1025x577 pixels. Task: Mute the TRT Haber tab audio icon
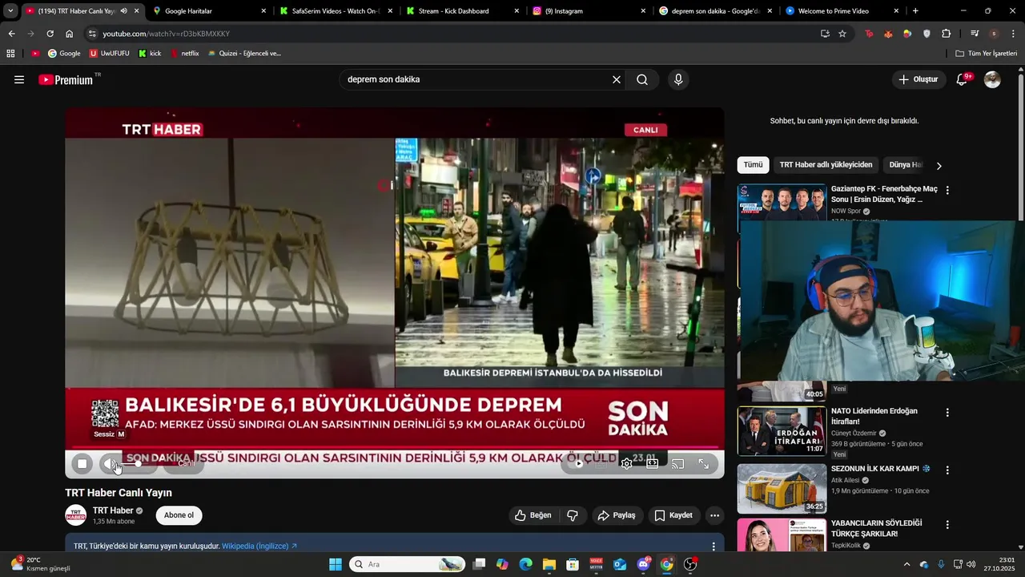coord(123,11)
